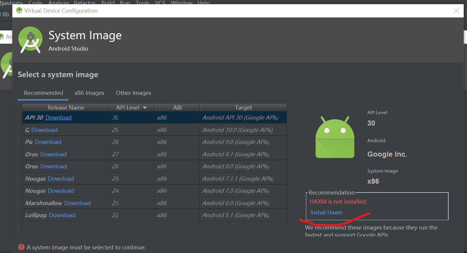Click the red error icon near the bottom message

click(x=21, y=247)
